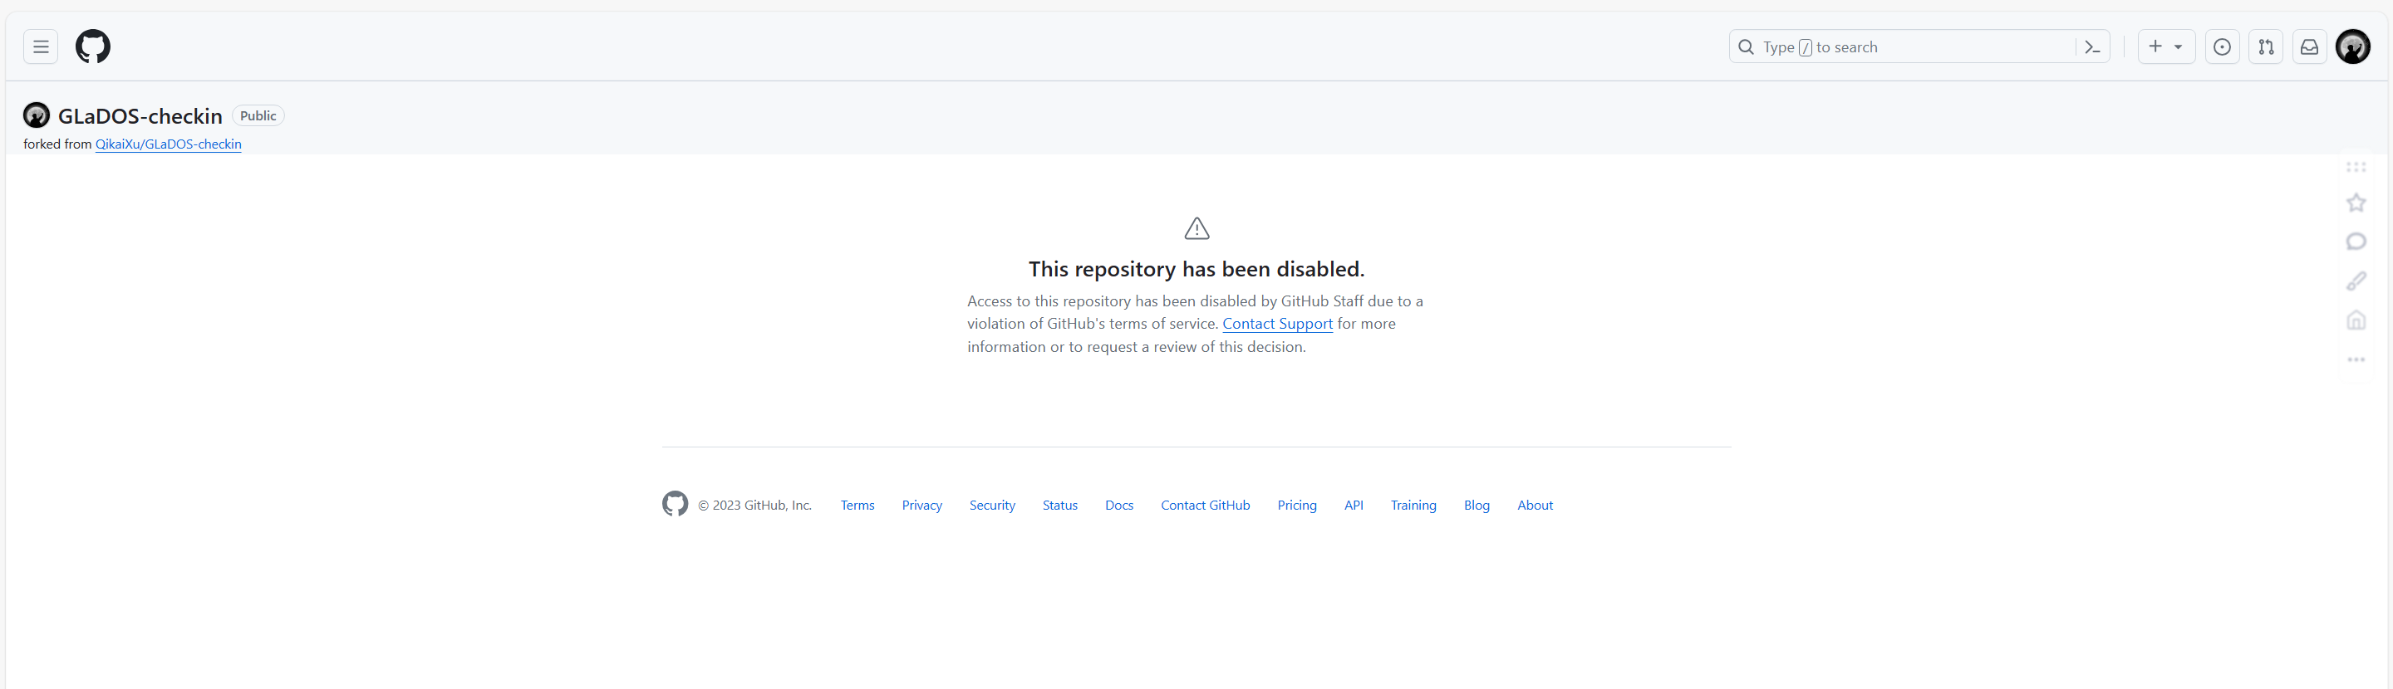The height and width of the screenshot is (689, 2393).
Task: Click the repository owner avatar beside GLaDOS-checkin
Action: [x=37, y=115]
